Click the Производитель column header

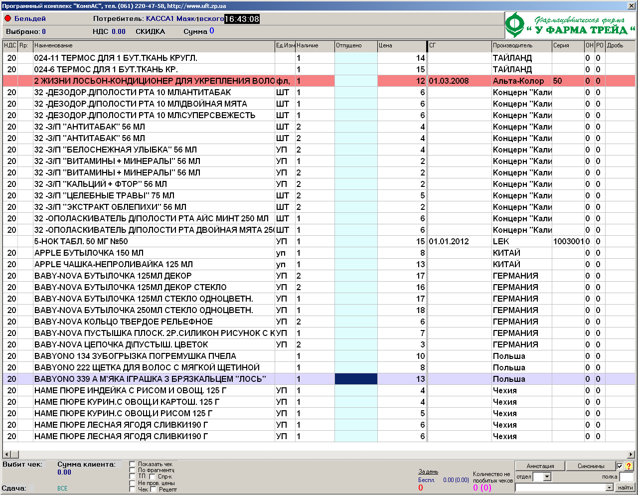(521, 45)
